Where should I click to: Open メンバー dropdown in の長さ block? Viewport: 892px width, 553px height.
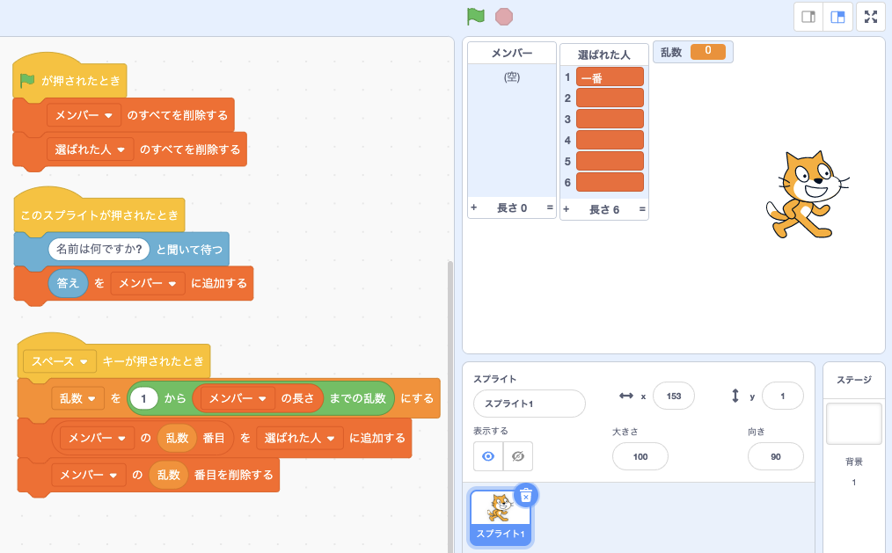coord(238,398)
